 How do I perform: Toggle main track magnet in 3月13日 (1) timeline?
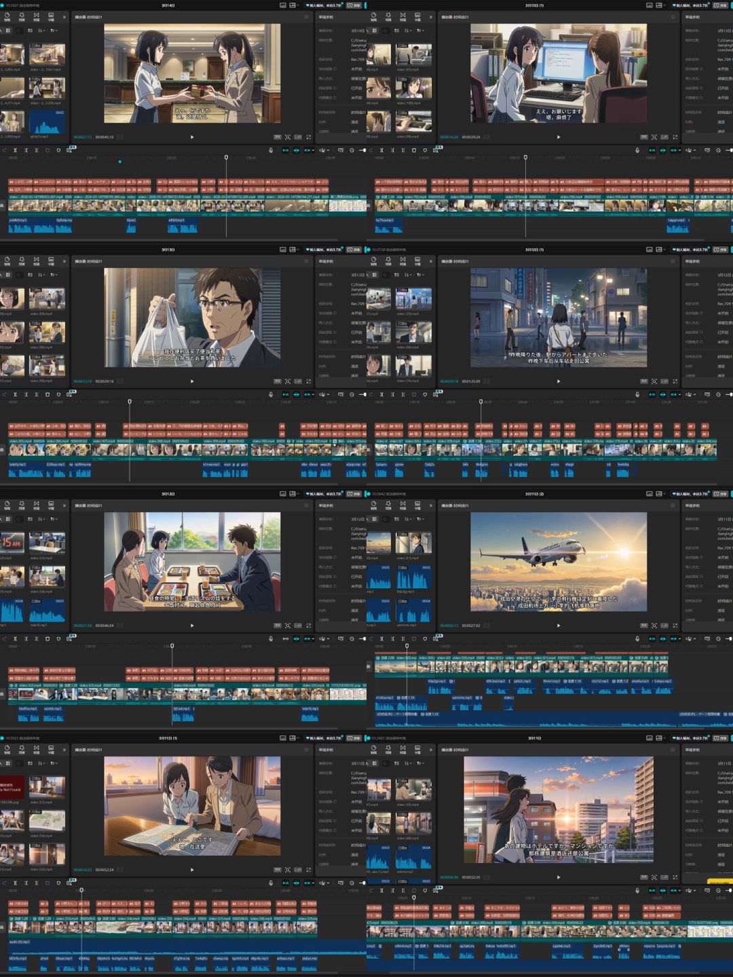tap(652, 150)
